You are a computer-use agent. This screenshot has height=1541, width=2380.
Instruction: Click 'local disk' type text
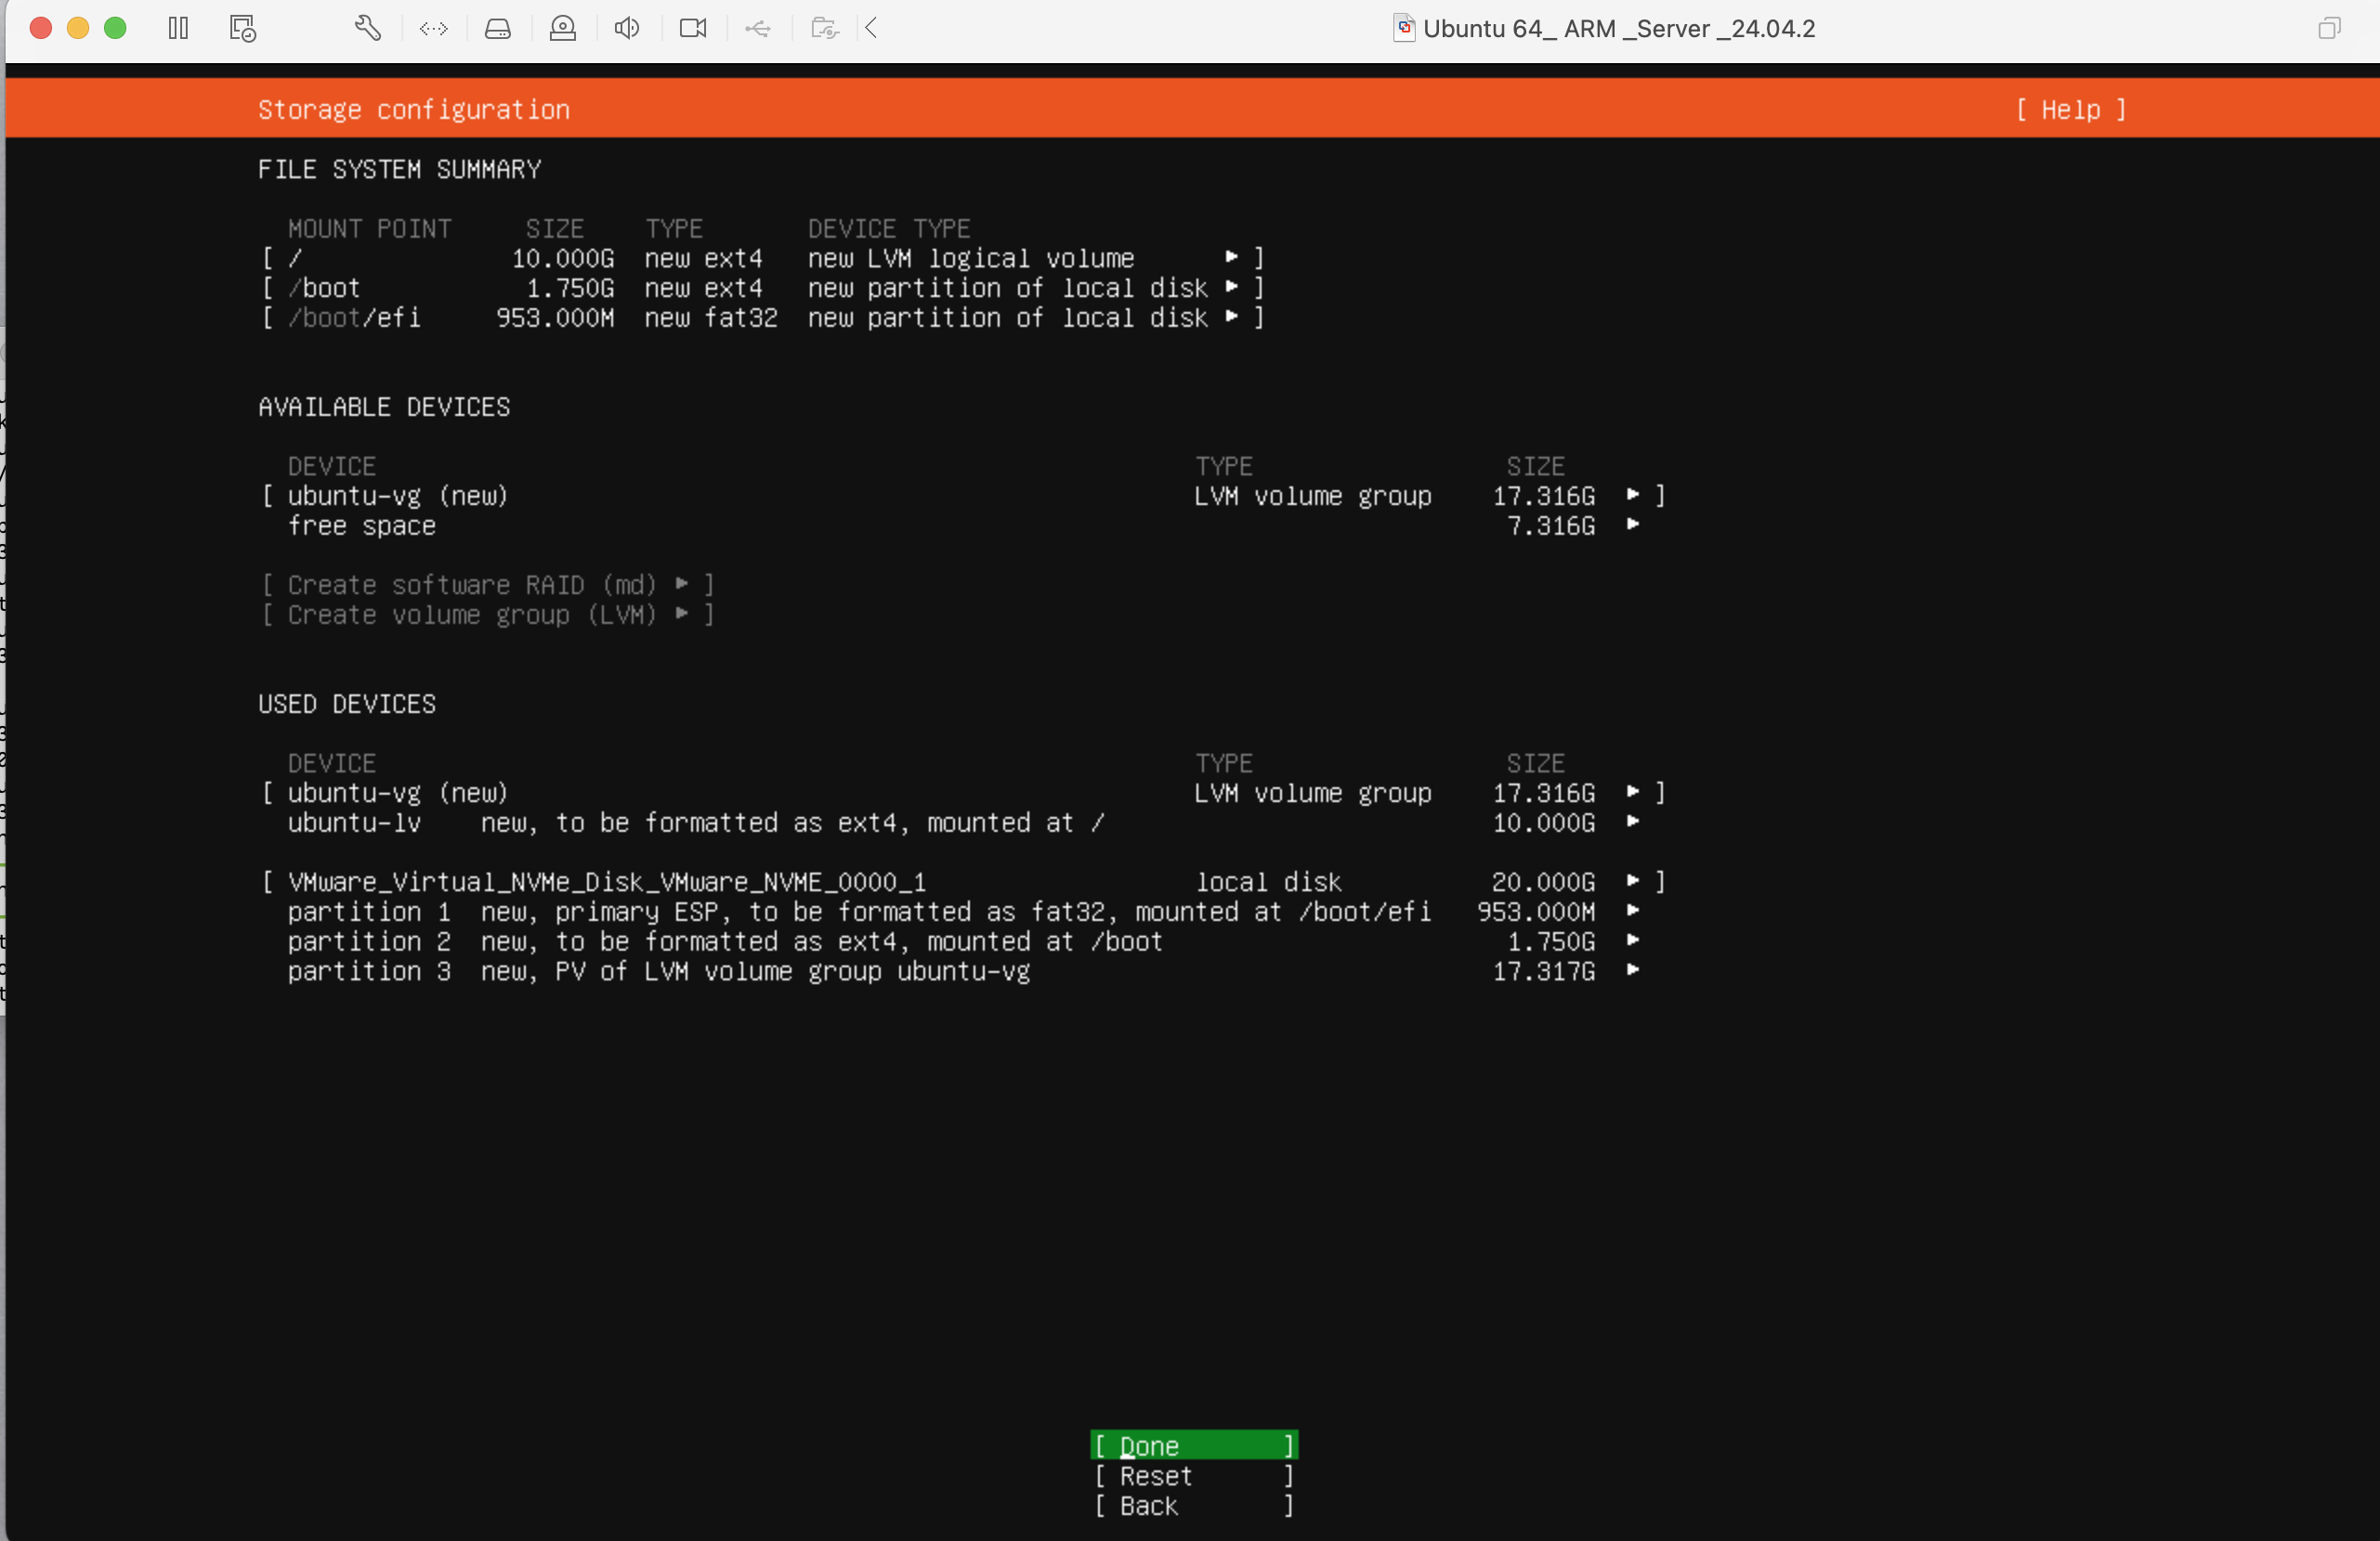pos(1269,881)
